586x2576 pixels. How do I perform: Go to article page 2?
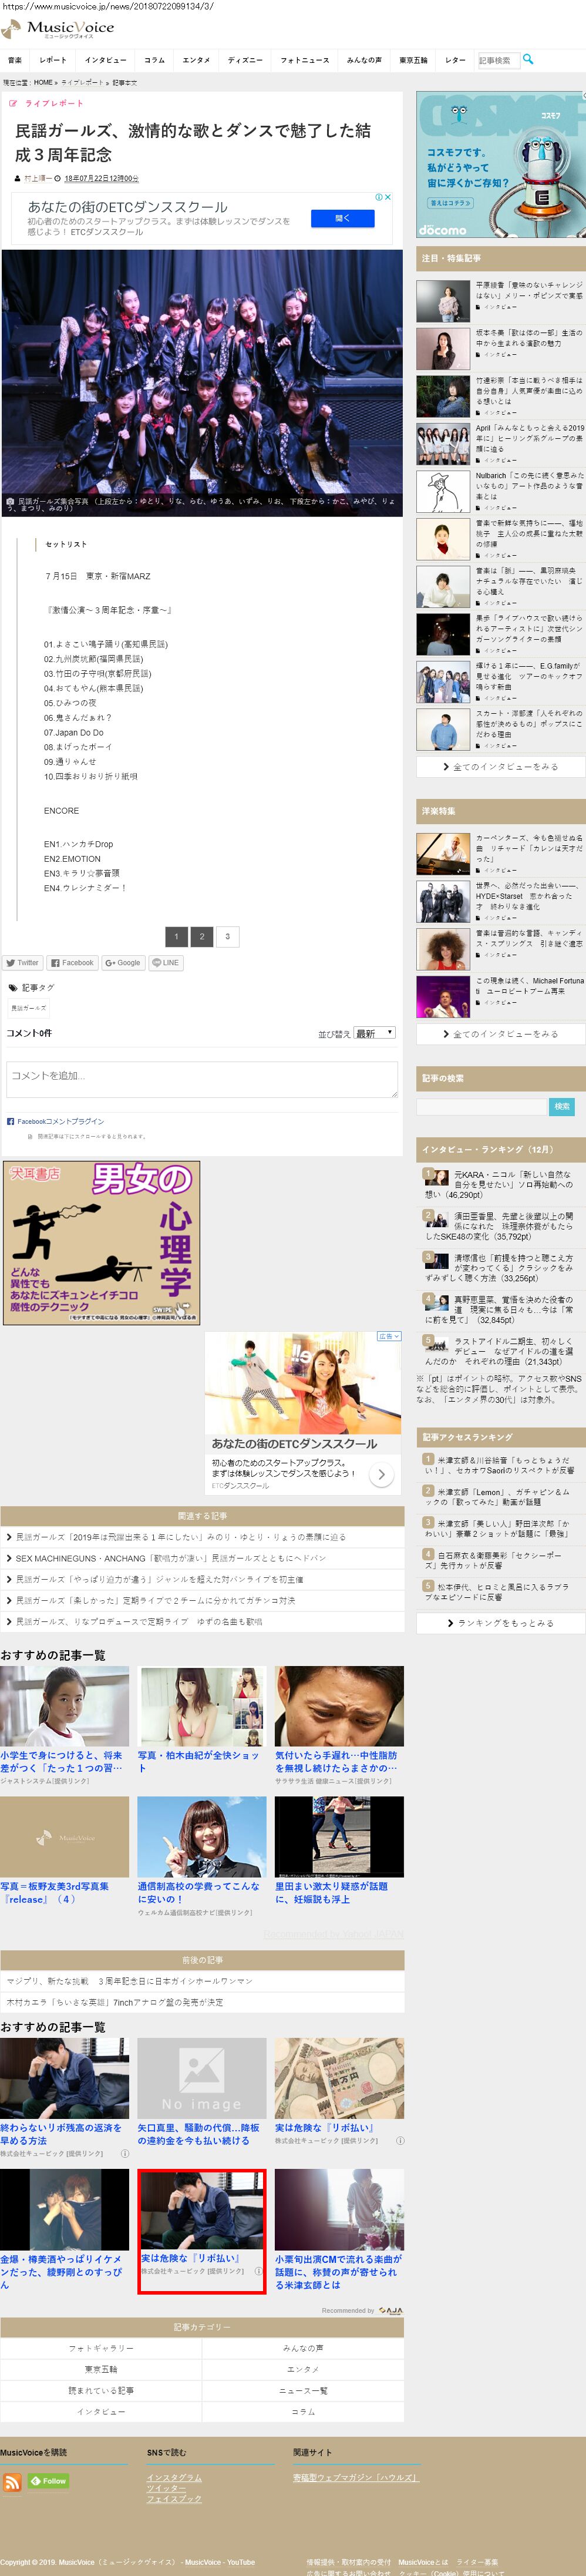202,937
